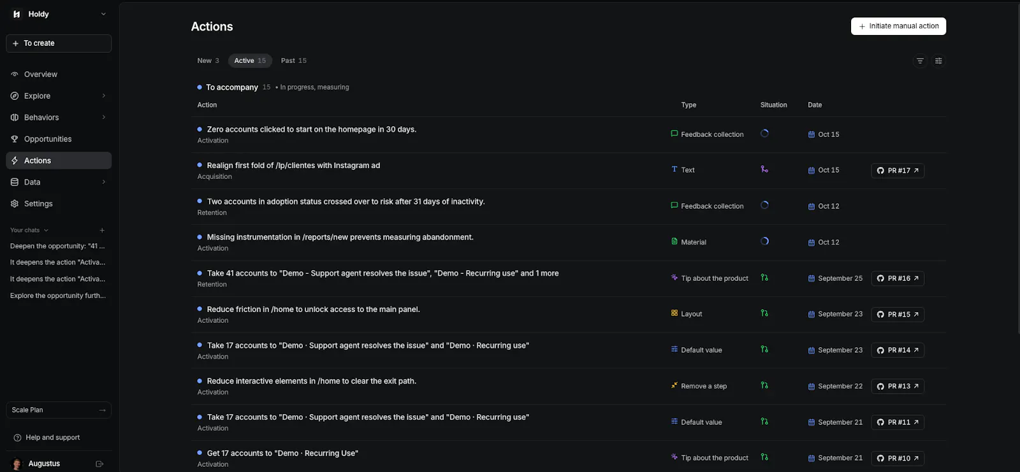Expand the Explore sidebar section
The width and height of the screenshot is (1020, 472).
coord(59,96)
